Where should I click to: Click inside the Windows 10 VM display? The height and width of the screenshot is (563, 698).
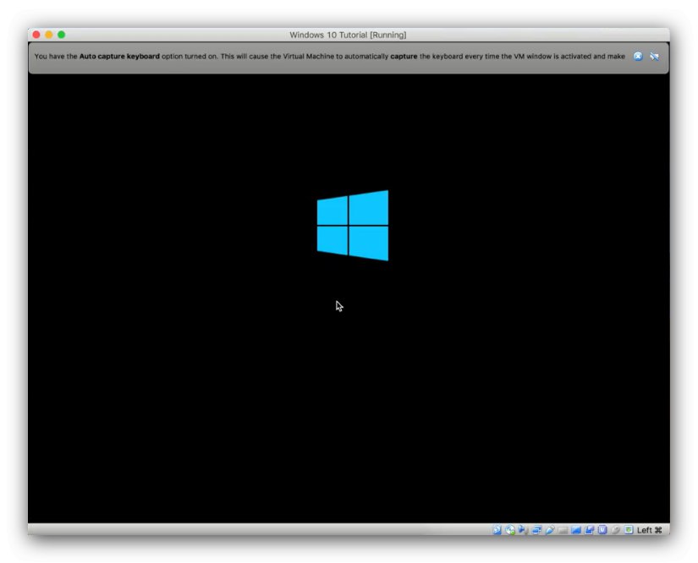(x=349, y=298)
